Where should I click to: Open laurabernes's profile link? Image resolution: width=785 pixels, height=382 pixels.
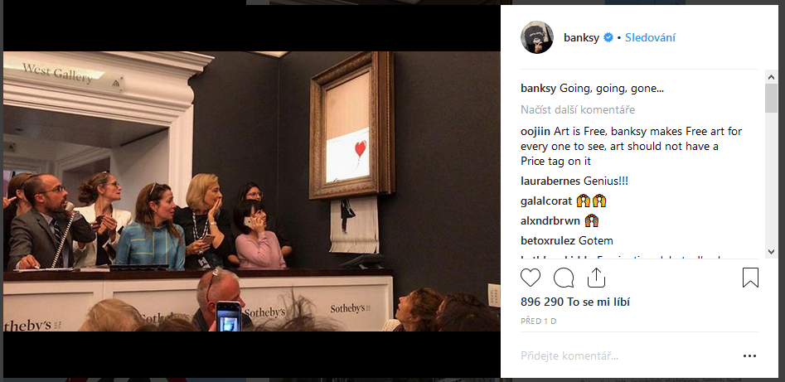[x=550, y=181]
